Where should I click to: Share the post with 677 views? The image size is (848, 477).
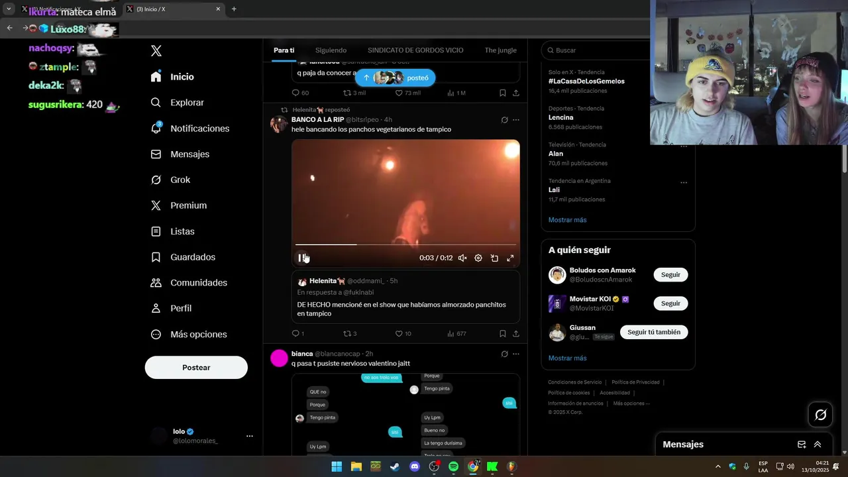(516, 334)
